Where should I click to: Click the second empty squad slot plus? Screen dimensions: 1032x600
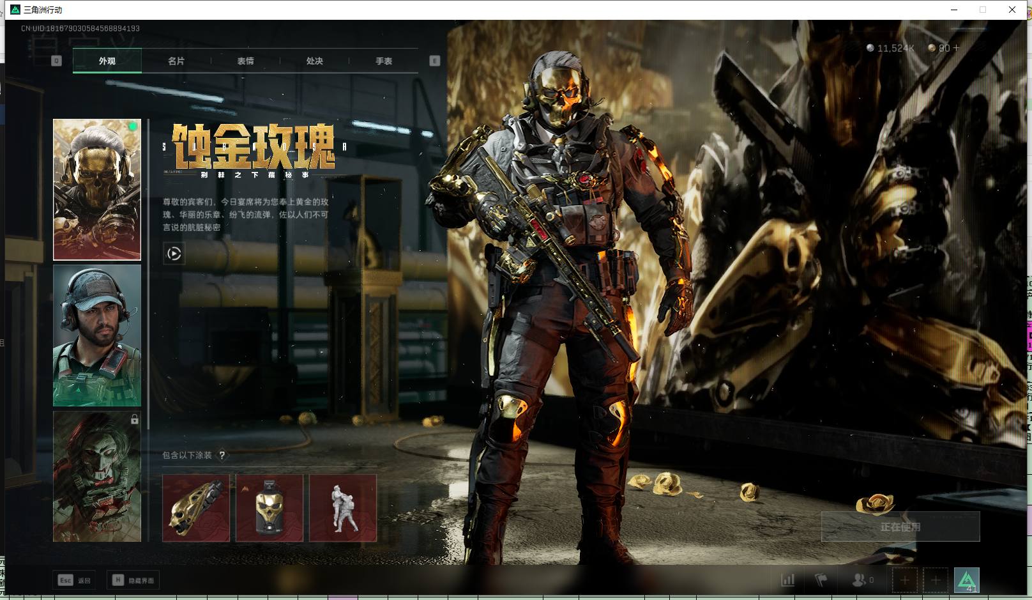(x=935, y=580)
